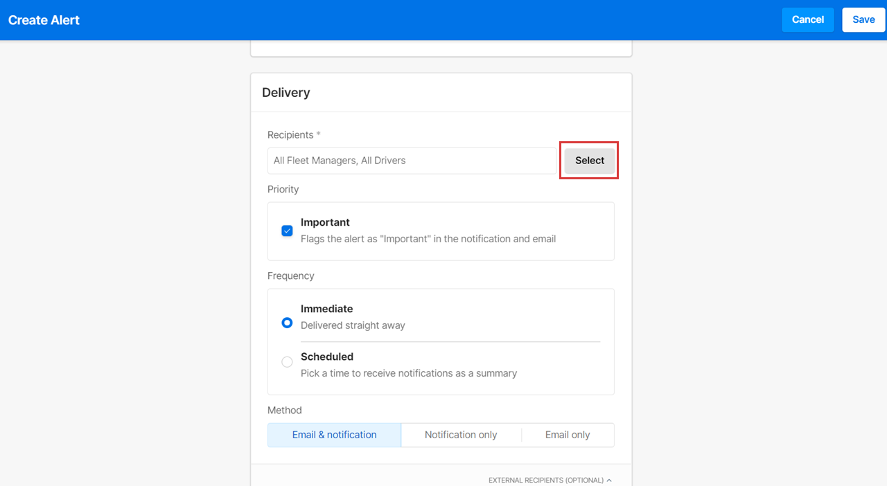Choose Immediate frequency radio button
The width and height of the screenshot is (887, 486).
point(287,323)
